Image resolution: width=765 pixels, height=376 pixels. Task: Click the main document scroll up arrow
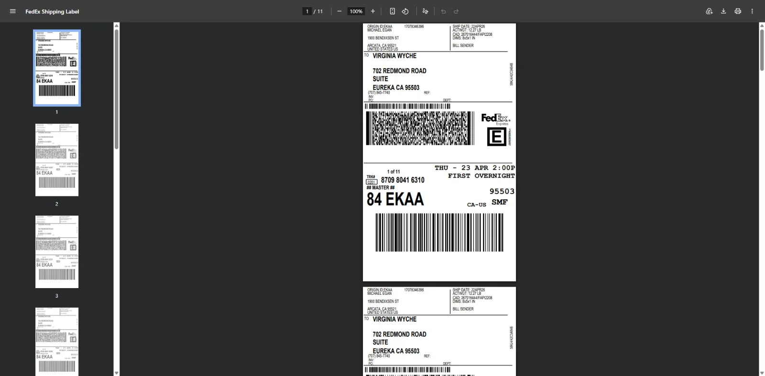(x=762, y=25)
